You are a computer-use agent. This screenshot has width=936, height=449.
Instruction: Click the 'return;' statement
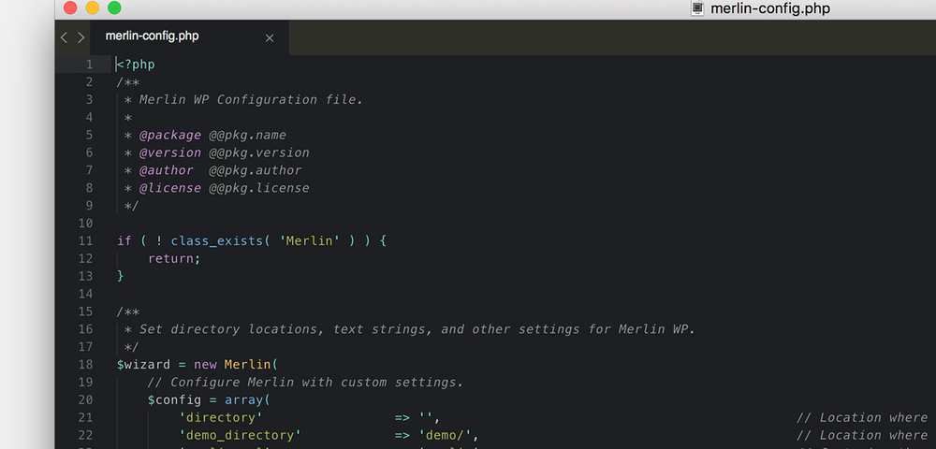click(x=174, y=259)
